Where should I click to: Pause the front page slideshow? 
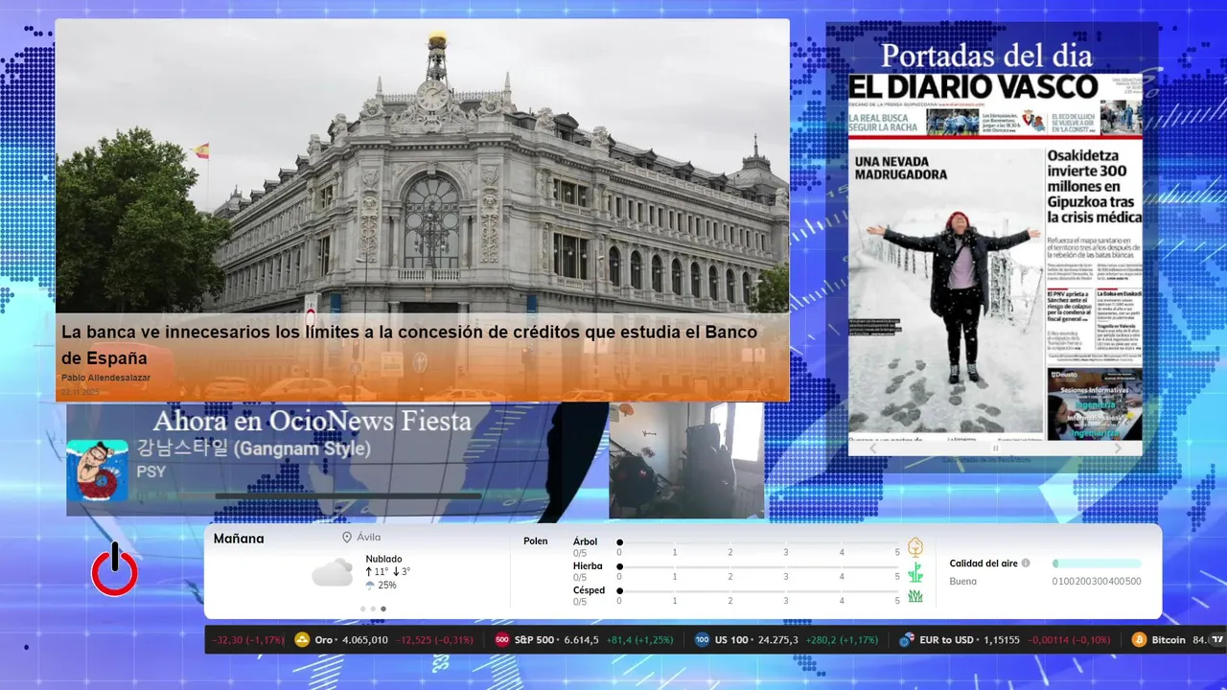995,448
